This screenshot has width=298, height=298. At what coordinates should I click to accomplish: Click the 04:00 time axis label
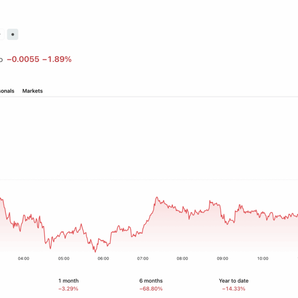24,259
